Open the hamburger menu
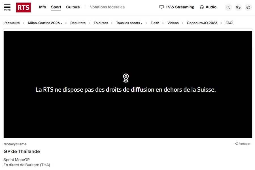Screen dimensions: 255x170 coord(7,7)
